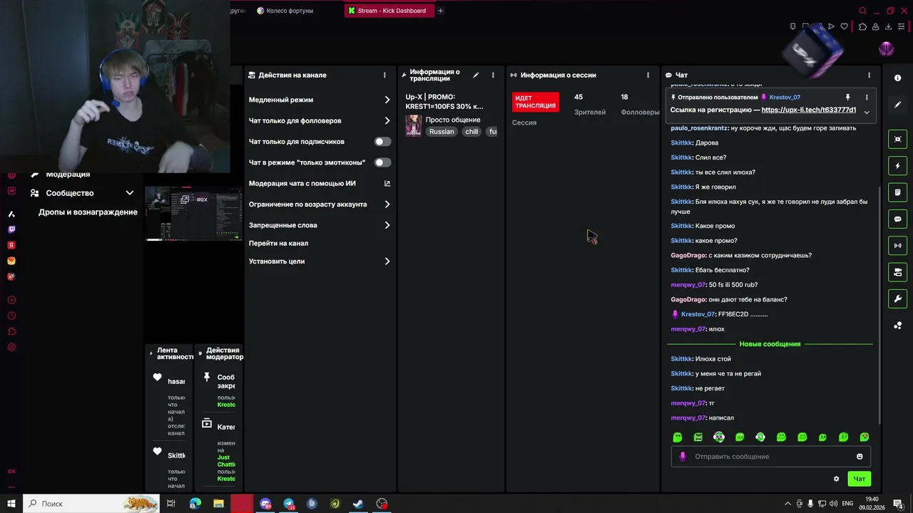Click the pencil edit icon in right rail

click(x=898, y=105)
